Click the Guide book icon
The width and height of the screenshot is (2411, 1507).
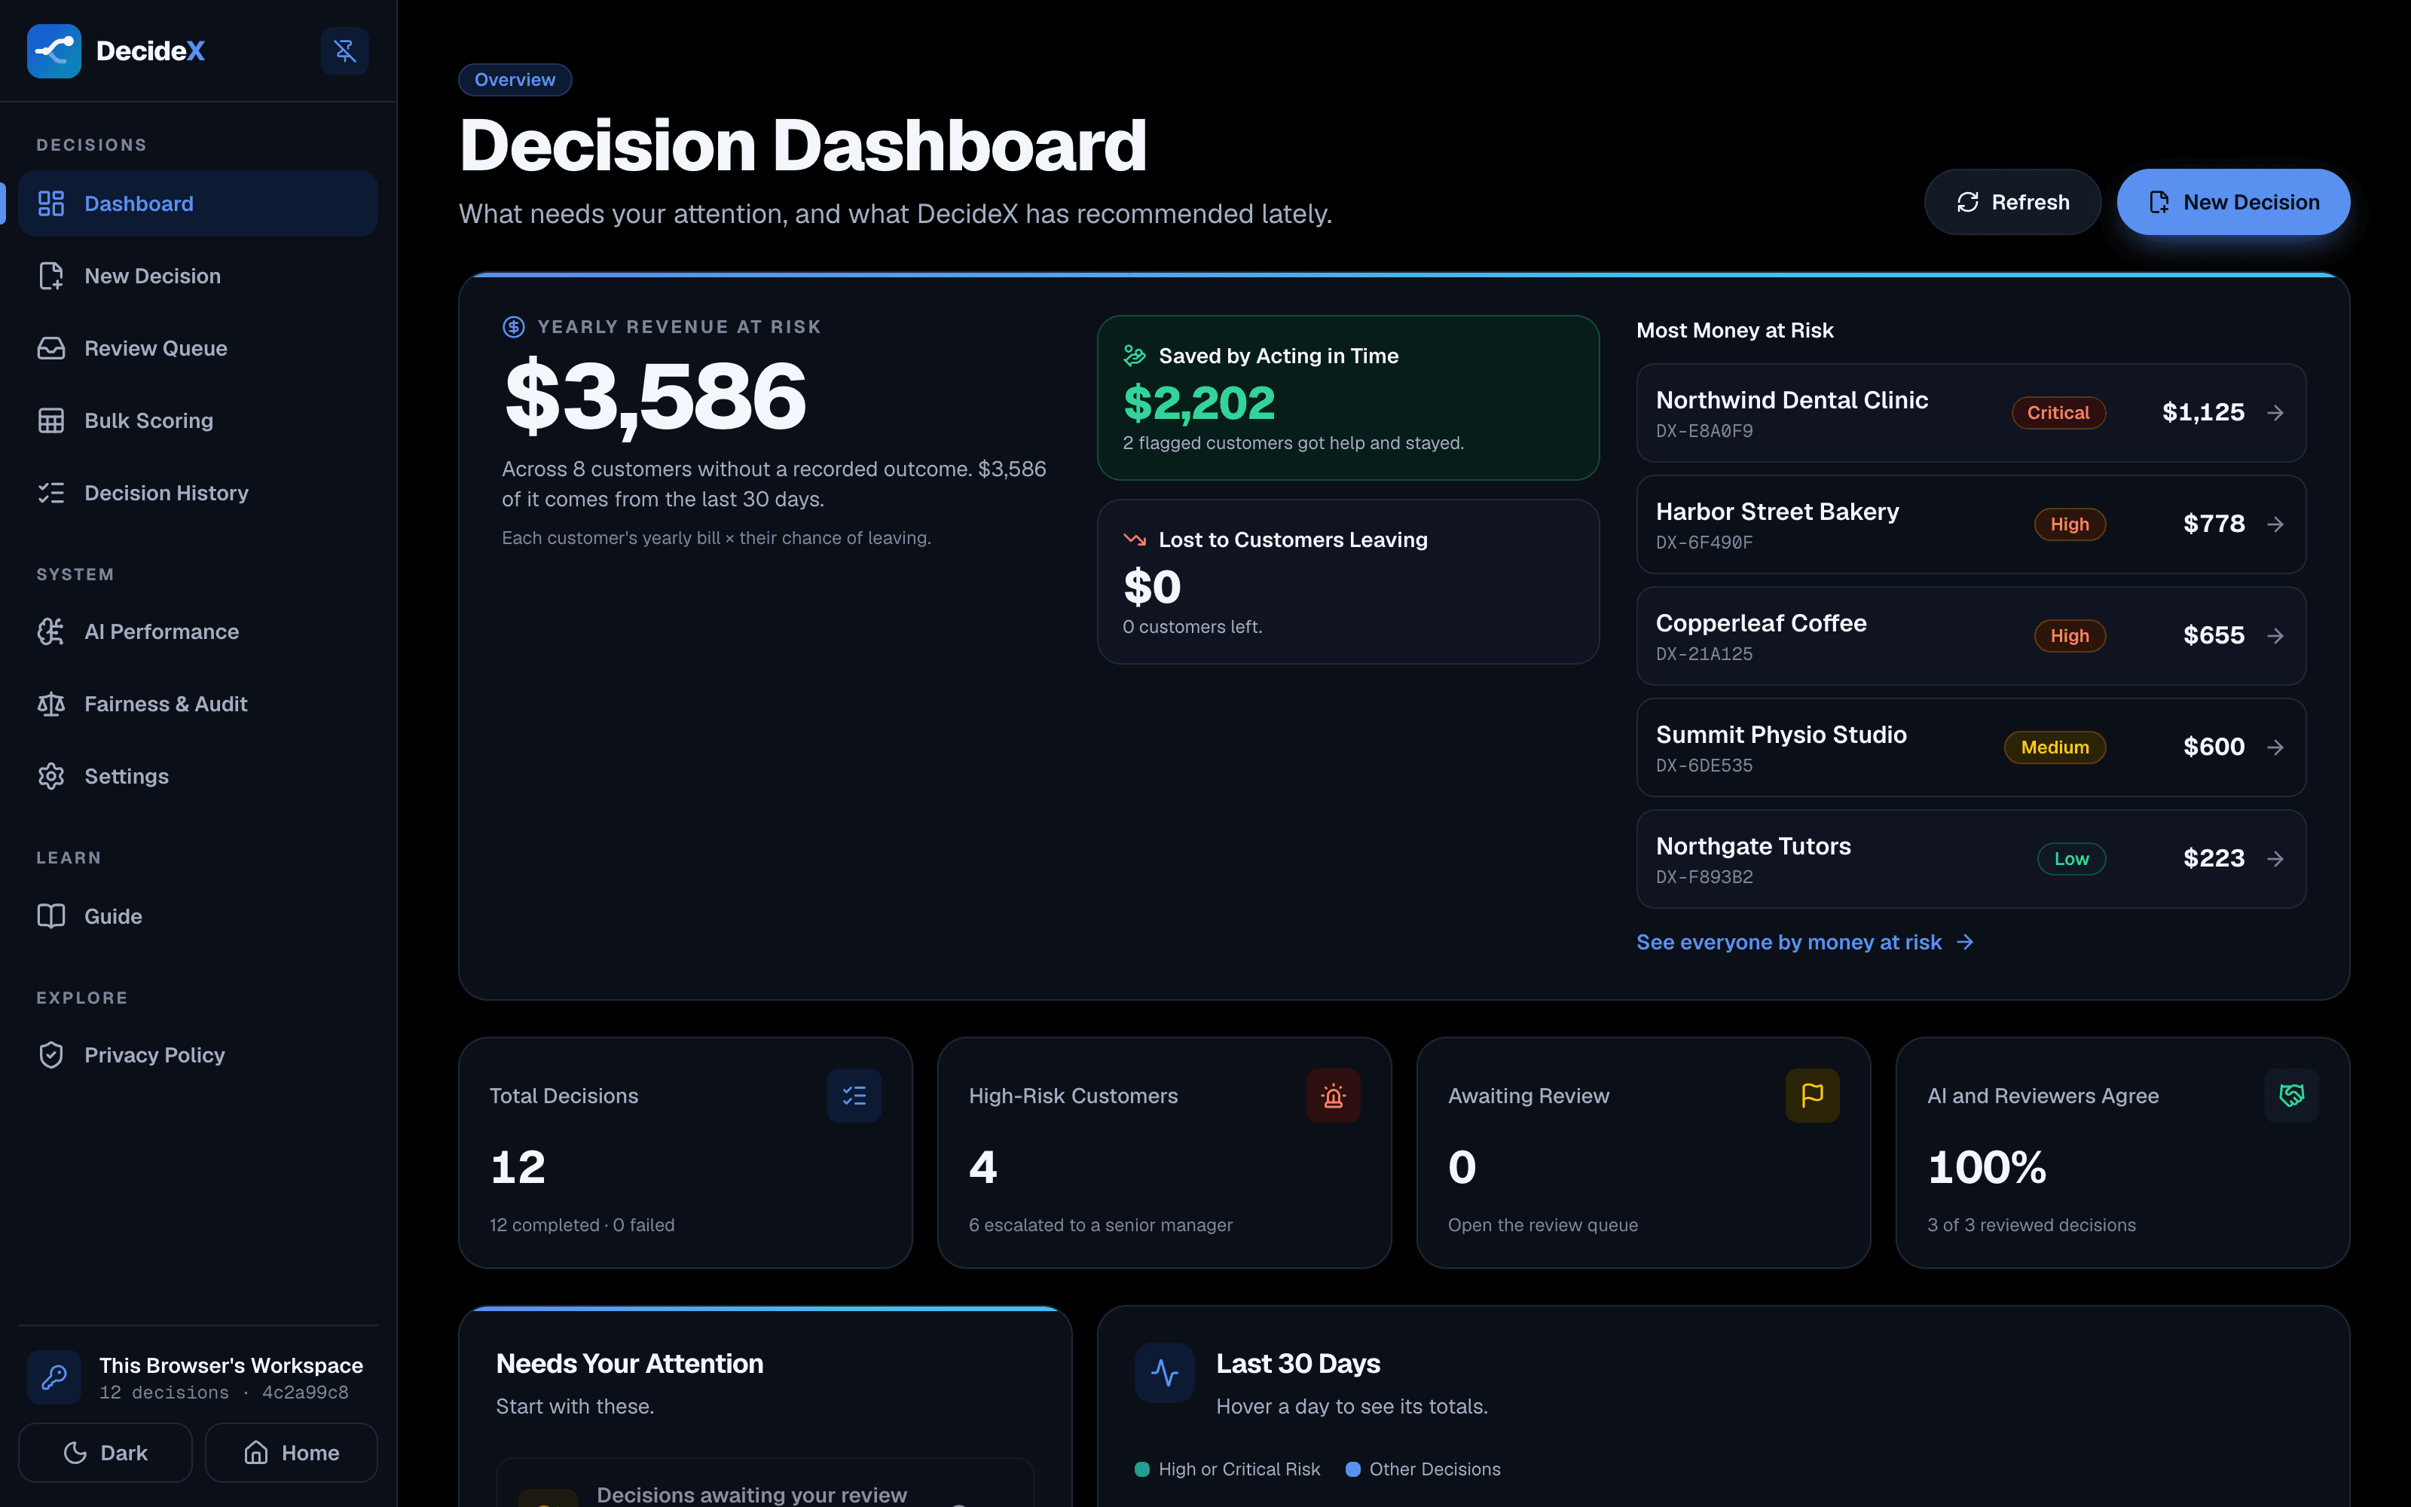click(50, 916)
